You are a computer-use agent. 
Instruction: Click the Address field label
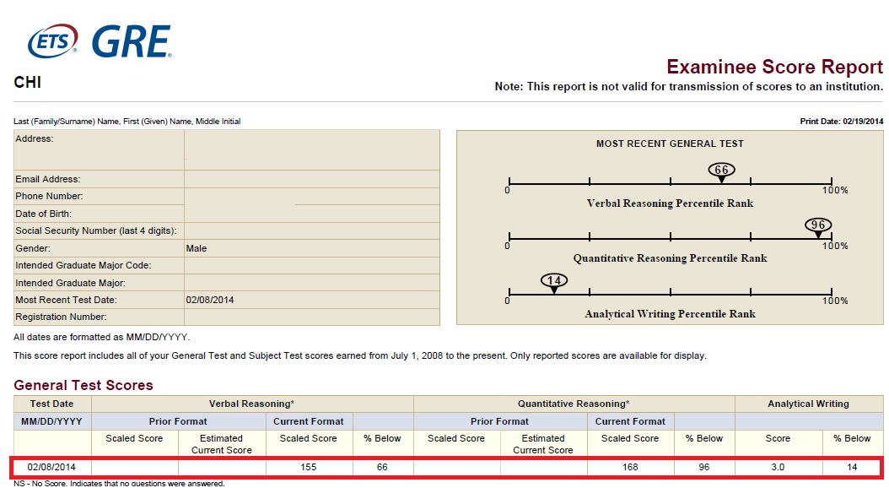[35, 139]
